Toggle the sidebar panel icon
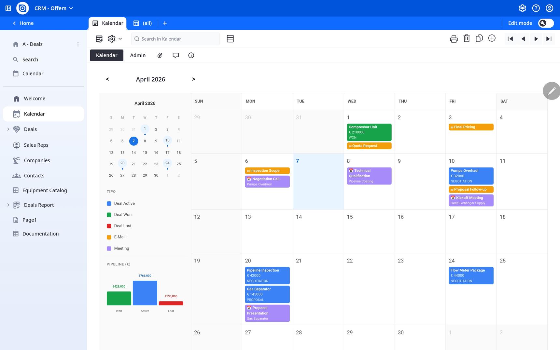560x350 pixels. point(8,8)
